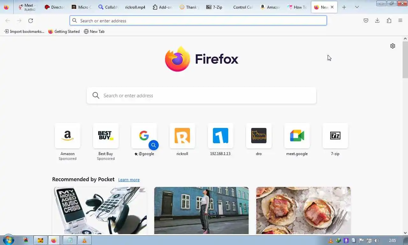Switch to the Meet tab that is playing
Image resolution: width=408 pixels, height=245 pixels.
pyautogui.click(x=27, y=7)
